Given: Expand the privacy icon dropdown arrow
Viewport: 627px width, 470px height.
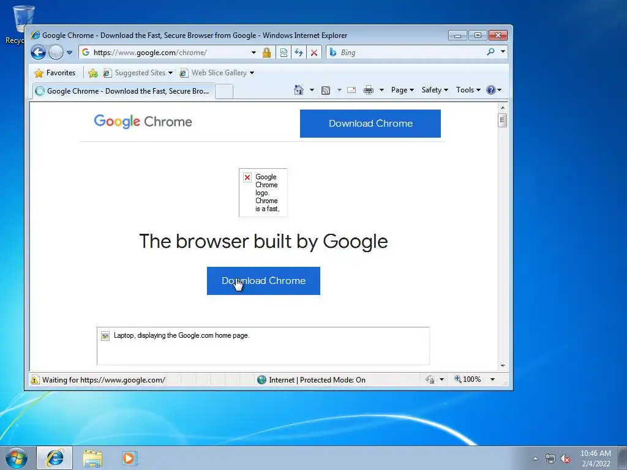Looking at the screenshot, I should [x=441, y=379].
